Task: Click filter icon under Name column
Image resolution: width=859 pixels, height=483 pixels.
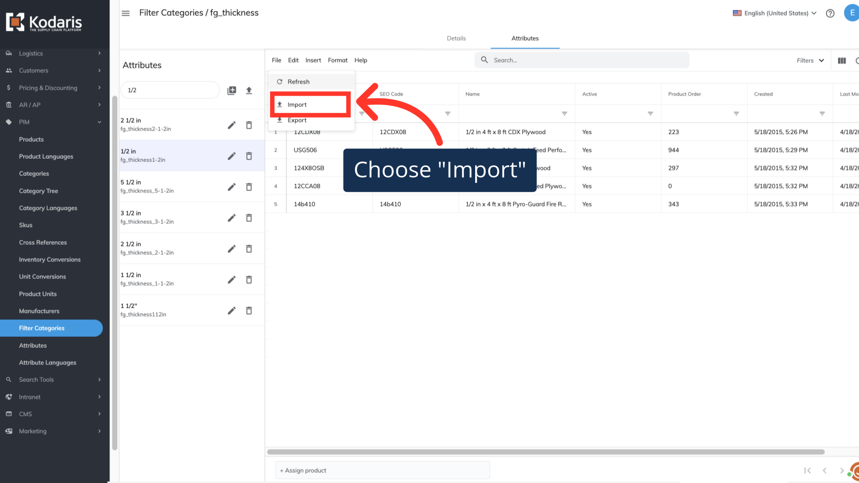Action: [564, 114]
